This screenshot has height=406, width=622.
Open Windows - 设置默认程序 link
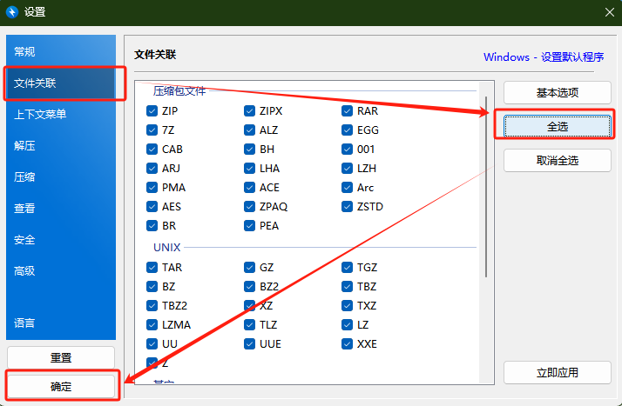click(x=544, y=57)
